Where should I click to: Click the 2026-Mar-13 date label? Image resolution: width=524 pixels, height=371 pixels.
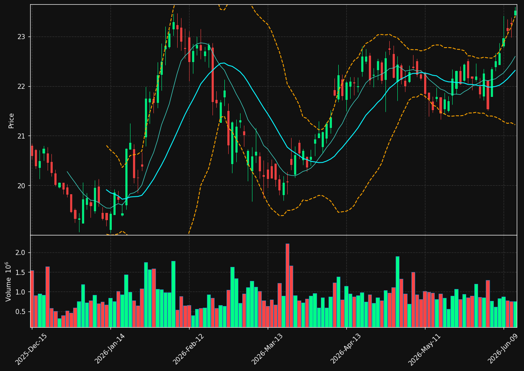[x=267, y=349]
